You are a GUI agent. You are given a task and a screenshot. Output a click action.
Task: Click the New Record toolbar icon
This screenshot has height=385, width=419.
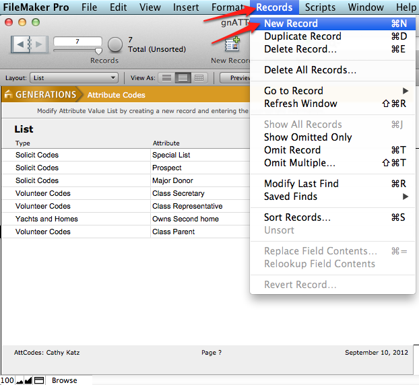(x=232, y=45)
